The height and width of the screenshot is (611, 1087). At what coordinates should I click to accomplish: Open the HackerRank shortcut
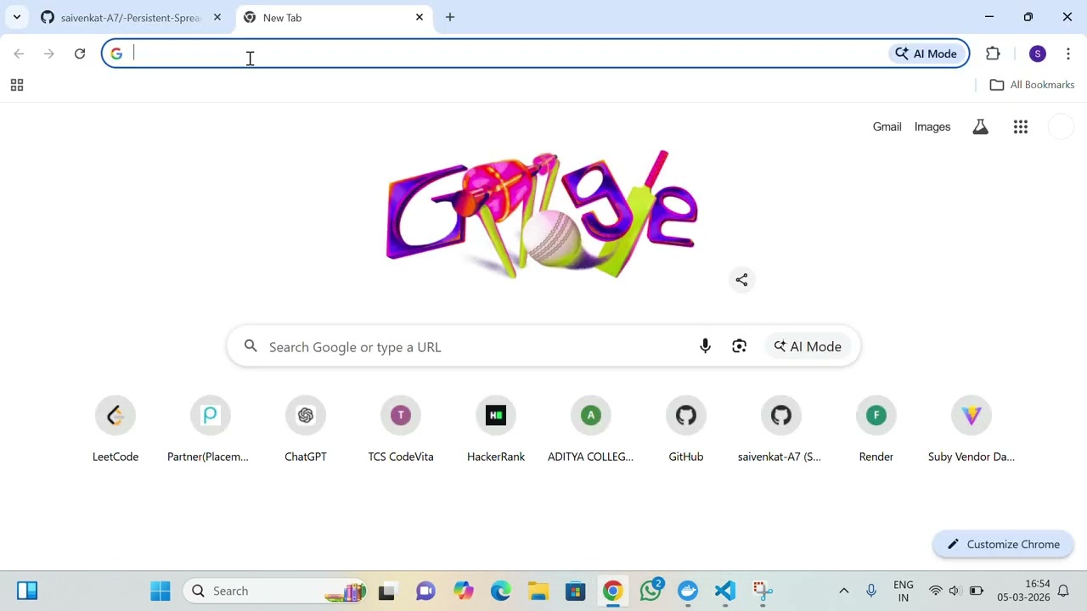(x=496, y=429)
